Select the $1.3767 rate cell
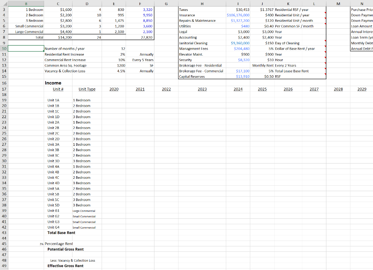The width and height of the screenshot is (373, 270). click(x=262, y=10)
